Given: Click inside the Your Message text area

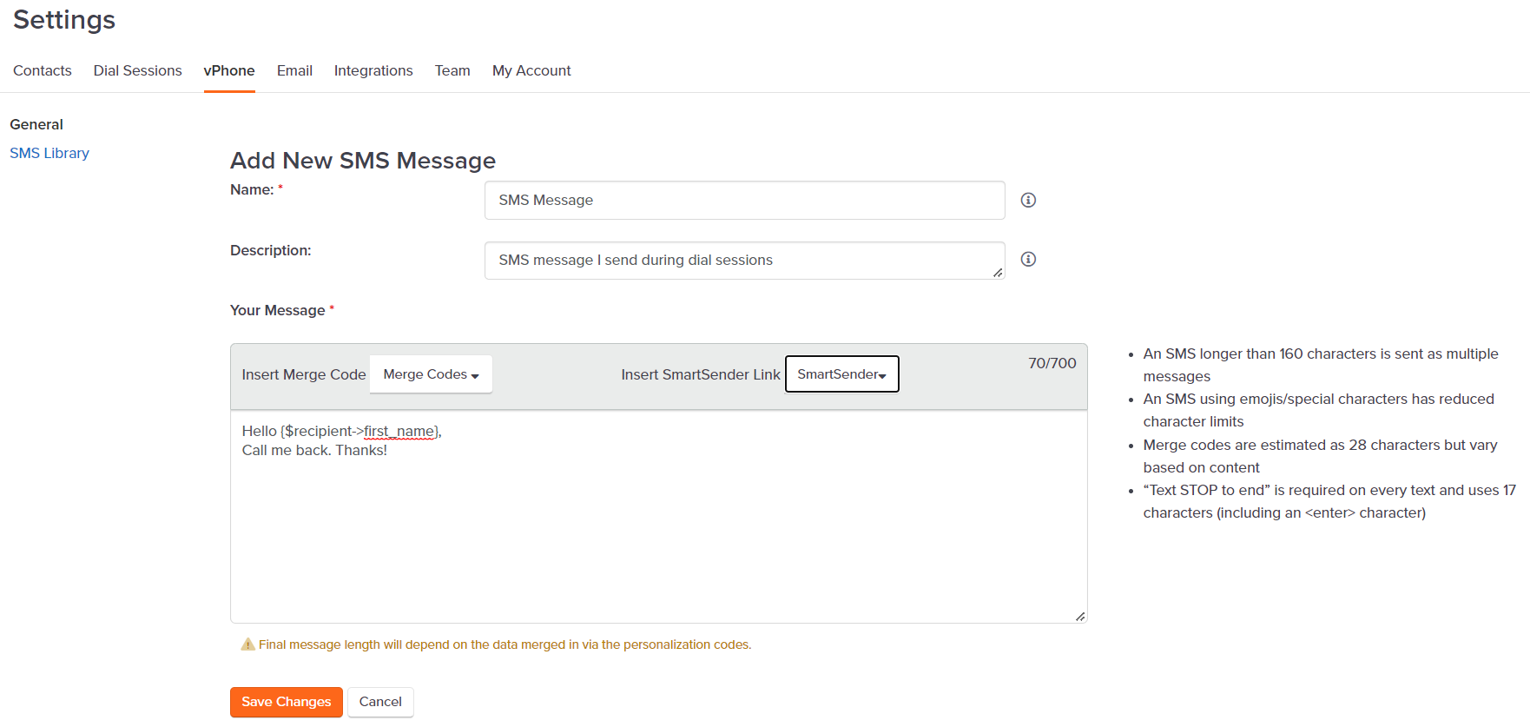Looking at the screenshot, I should (x=659, y=517).
